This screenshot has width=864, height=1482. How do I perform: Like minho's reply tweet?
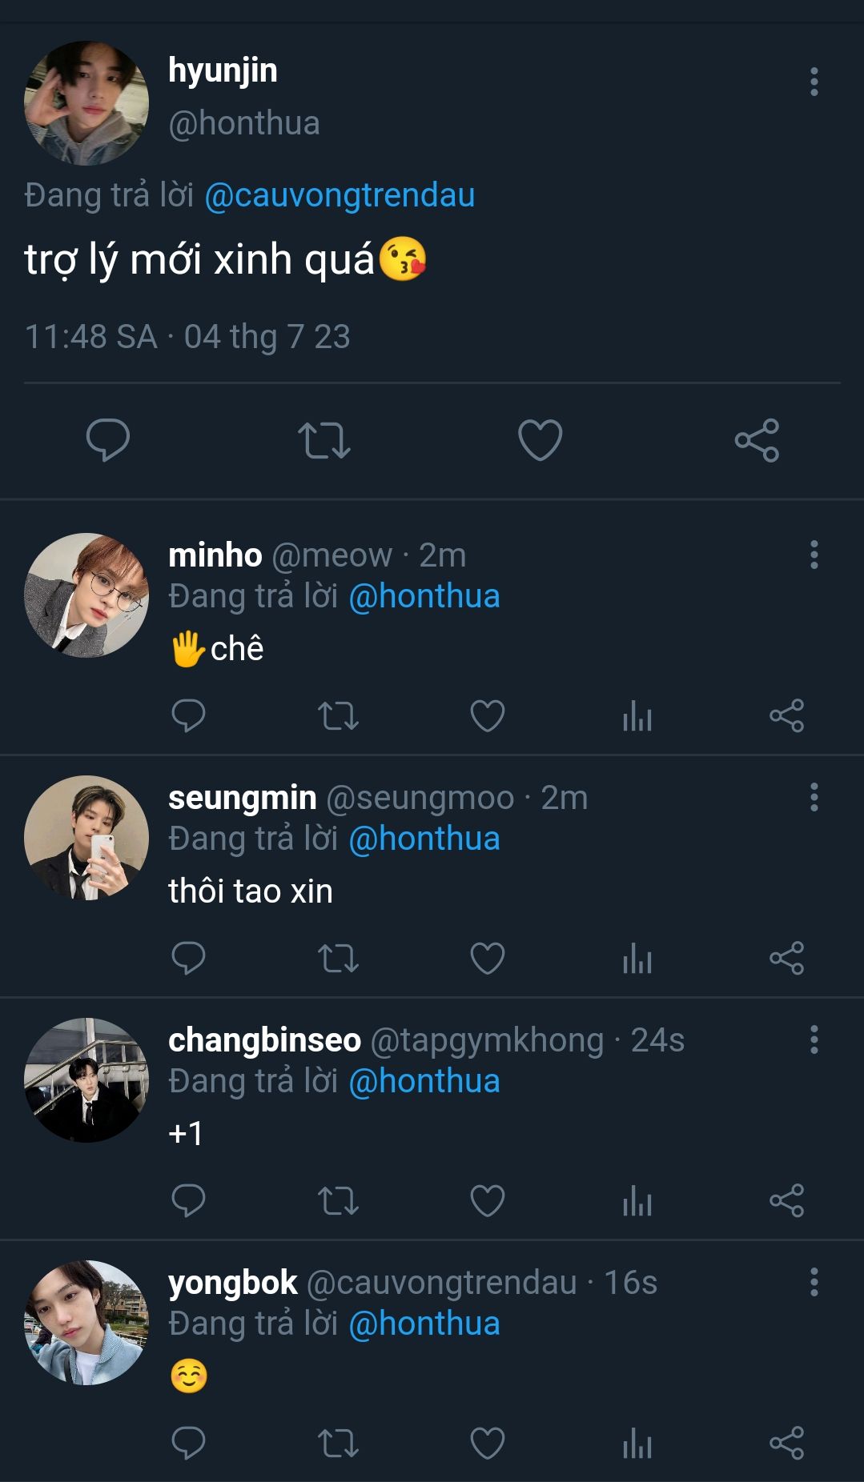pyautogui.click(x=488, y=715)
